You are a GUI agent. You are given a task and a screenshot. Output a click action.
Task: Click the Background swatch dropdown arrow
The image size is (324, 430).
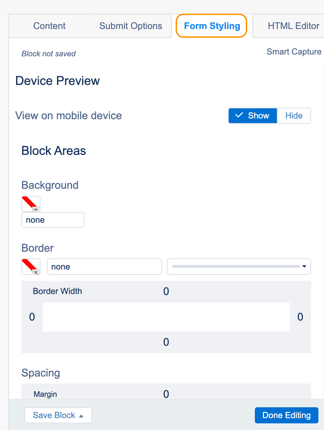click(36, 209)
